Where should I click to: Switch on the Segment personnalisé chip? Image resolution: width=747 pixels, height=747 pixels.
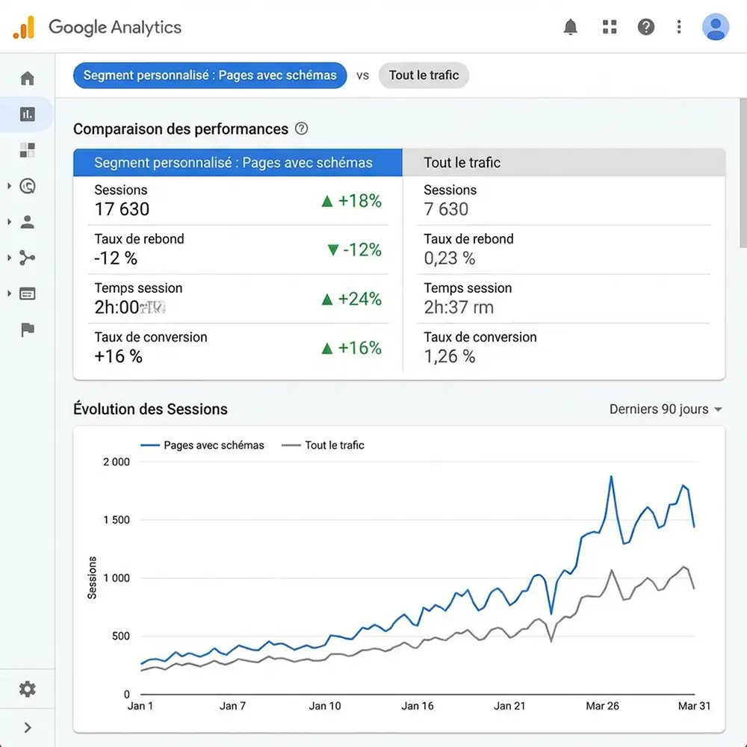pyautogui.click(x=209, y=75)
